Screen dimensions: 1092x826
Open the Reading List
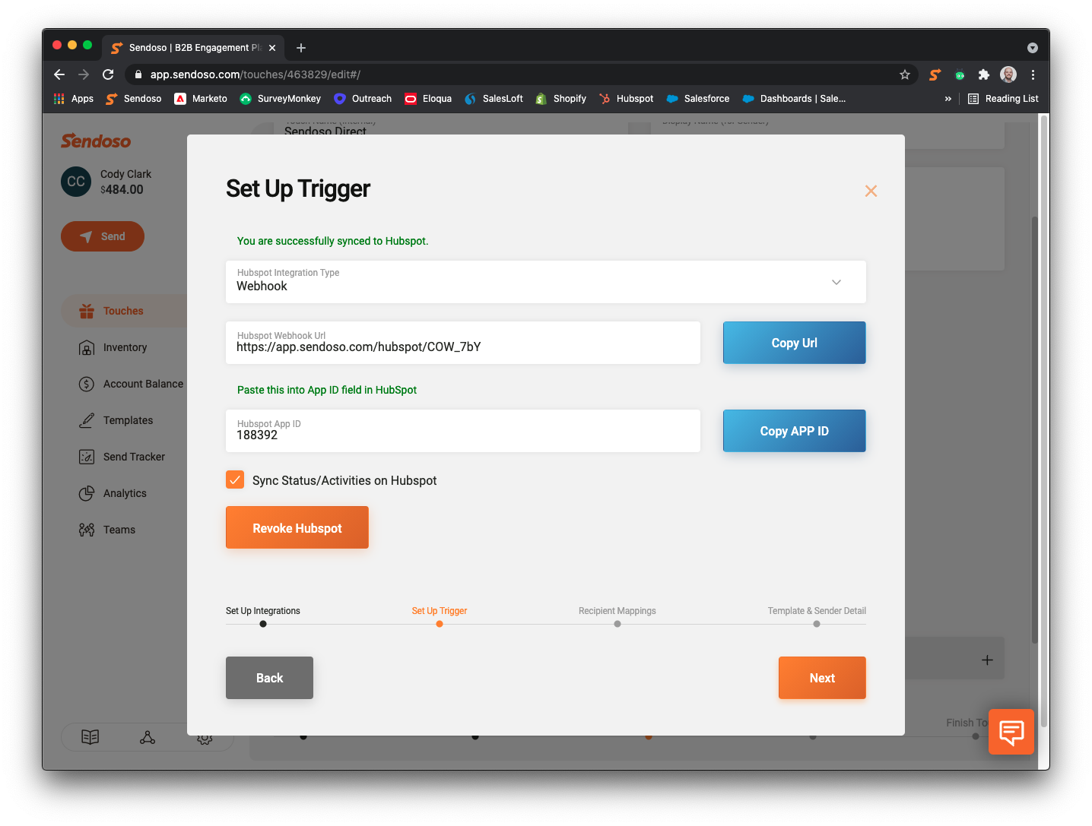click(x=1003, y=99)
